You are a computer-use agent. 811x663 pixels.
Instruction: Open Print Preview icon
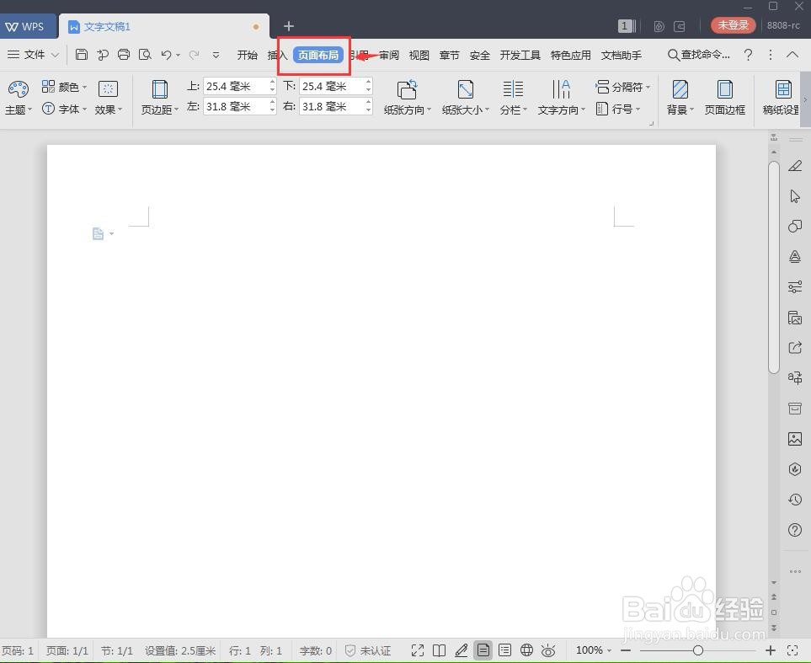(145, 55)
